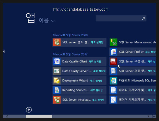Screen dimensions: 159x121
Task: Click the up-arrow circle to return to Start
Action: click(x=29, y=110)
